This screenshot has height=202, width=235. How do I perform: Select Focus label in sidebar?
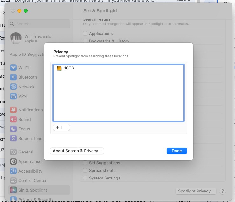[24, 129]
